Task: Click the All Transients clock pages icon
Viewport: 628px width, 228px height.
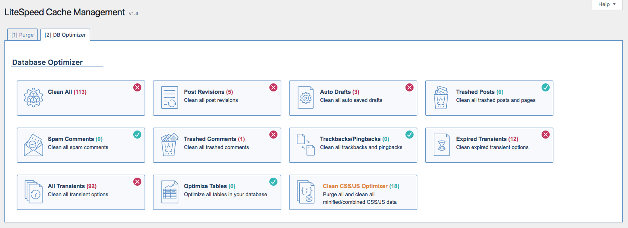Action: (x=34, y=192)
